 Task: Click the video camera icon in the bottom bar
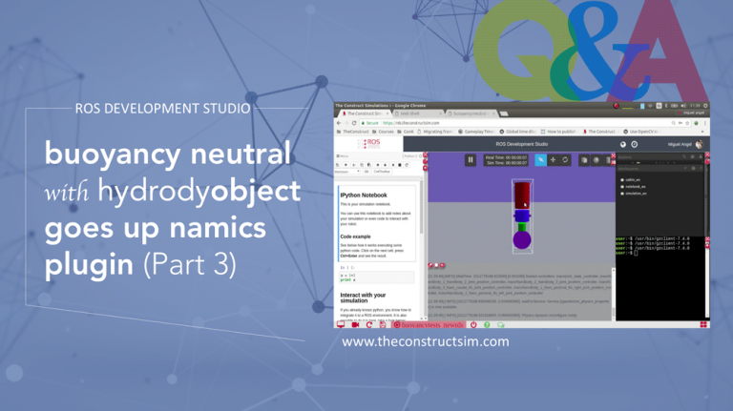coord(355,324)
